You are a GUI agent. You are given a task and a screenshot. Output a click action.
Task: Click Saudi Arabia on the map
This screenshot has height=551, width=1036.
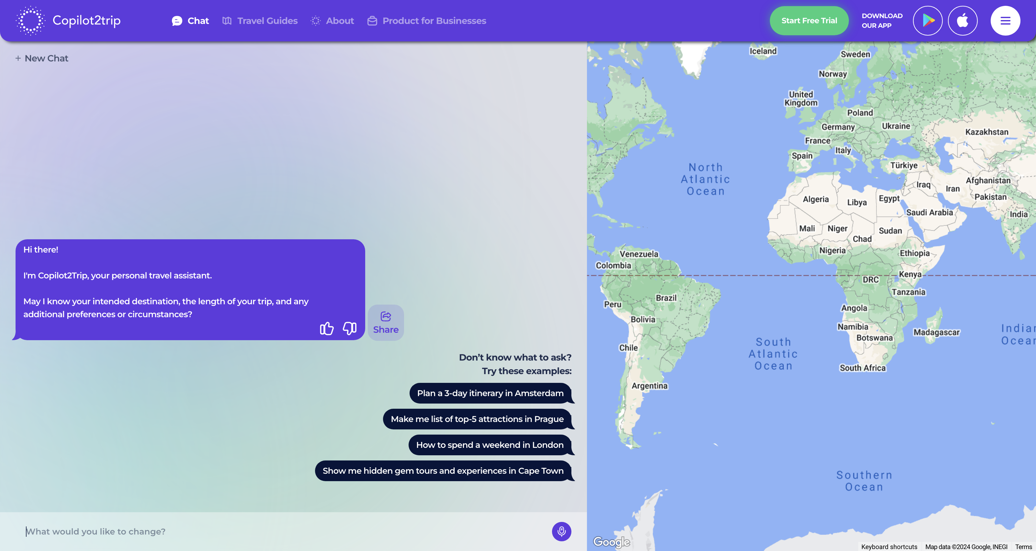929,212
